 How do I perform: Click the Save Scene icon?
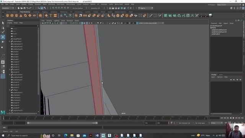(x=24, y=8)
